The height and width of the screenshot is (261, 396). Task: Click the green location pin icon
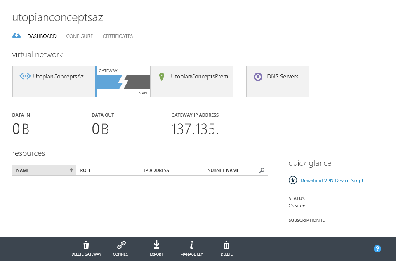(162, 77)
